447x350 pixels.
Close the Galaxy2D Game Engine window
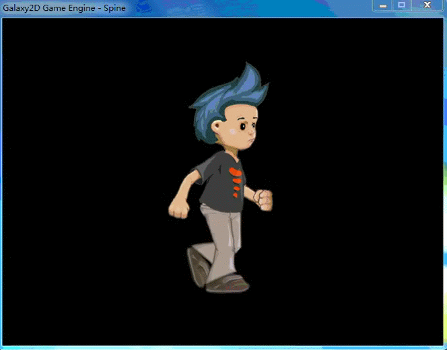click(x=427, y=5)
